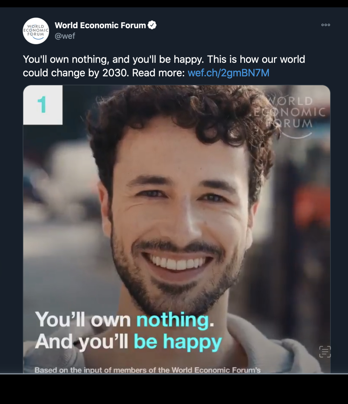This screenshot has height=404, width=348.
Task: Click the number 1 badge in video
Action: point(43,105)
